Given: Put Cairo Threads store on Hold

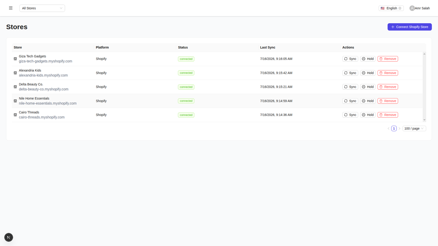Looking at the screenshot, I should pos(368,115).
